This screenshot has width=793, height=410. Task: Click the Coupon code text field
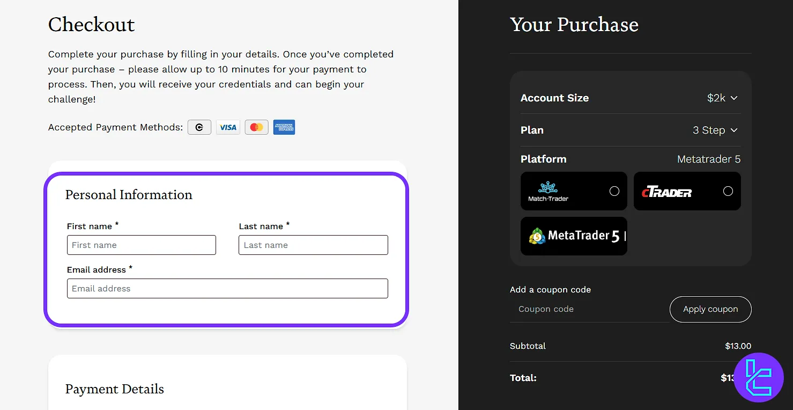pos(589,309)
